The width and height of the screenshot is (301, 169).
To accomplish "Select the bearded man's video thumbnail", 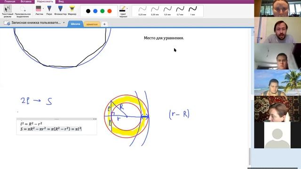I will (277, 30).
